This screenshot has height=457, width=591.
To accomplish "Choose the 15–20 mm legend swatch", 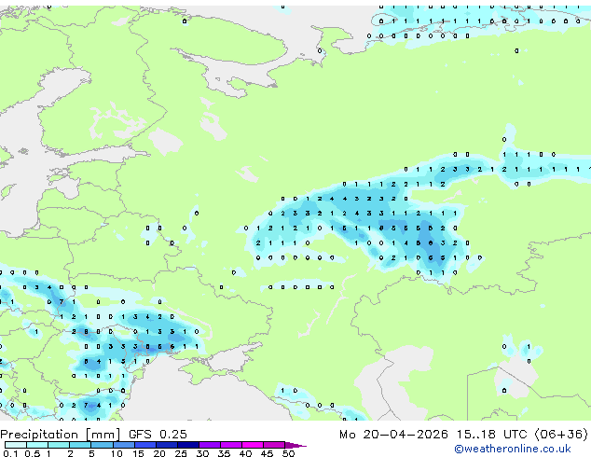I will pyautogui.click(x=144, y=445).
